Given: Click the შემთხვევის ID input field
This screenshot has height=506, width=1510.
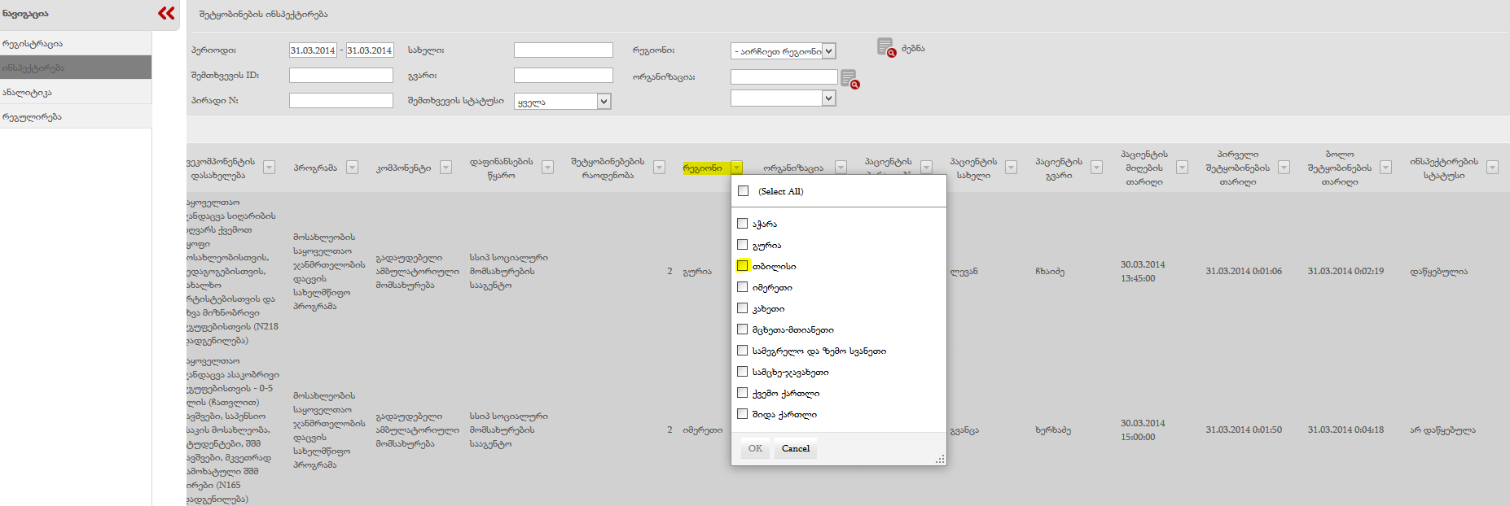Looking at the screenshot, I should coord(340,76).
